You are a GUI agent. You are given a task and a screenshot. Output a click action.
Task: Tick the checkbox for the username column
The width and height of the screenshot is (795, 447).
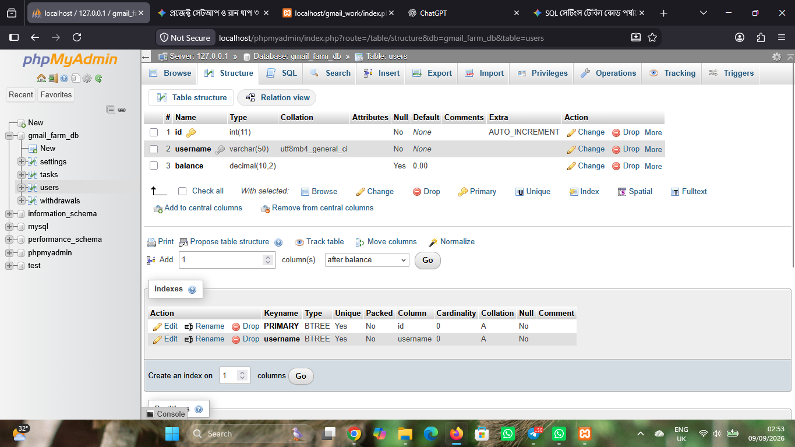[154, 149]
